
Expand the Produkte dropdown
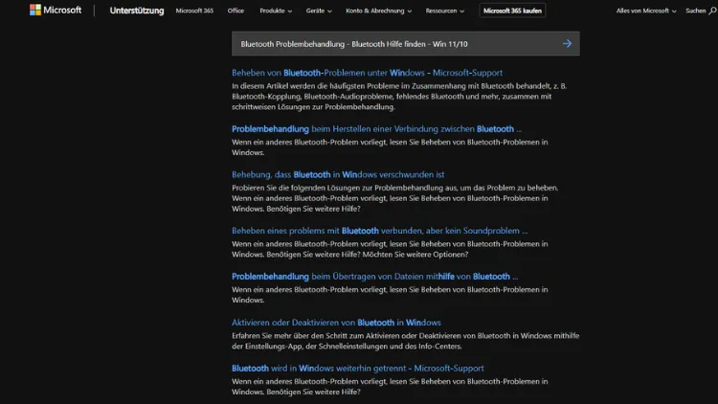point(276,11)
